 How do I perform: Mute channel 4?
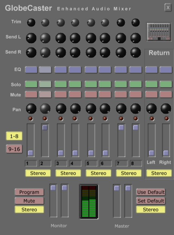[75, 95]
